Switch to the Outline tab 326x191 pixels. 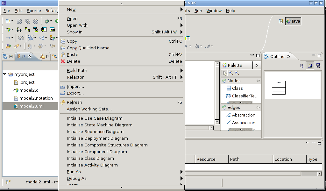click(277, 57)
